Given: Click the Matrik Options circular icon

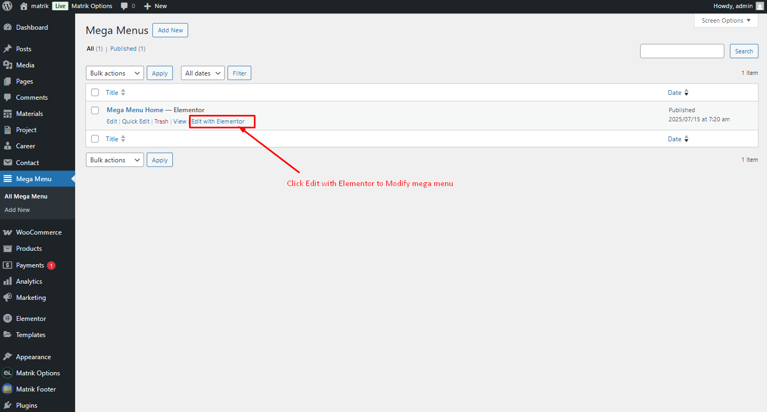Looking at the screenshot, I should 8,373.
